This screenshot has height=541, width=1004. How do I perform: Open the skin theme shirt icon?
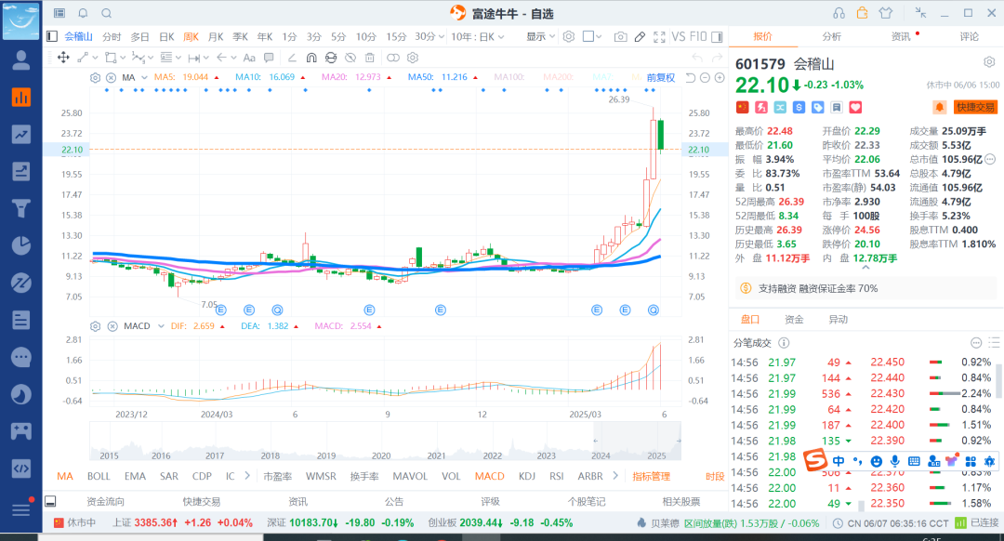tap(886, 13)
